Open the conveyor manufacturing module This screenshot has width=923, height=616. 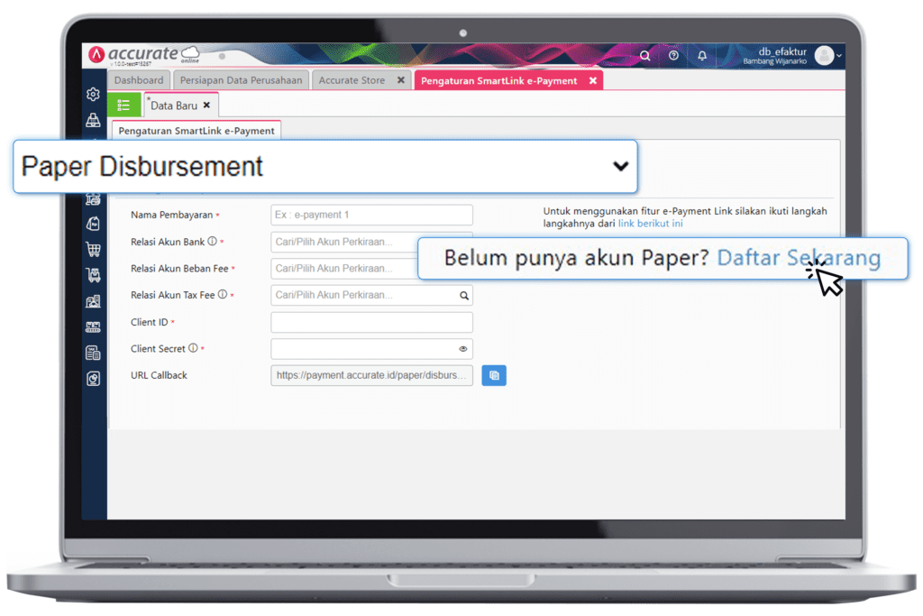coord(93,326)
